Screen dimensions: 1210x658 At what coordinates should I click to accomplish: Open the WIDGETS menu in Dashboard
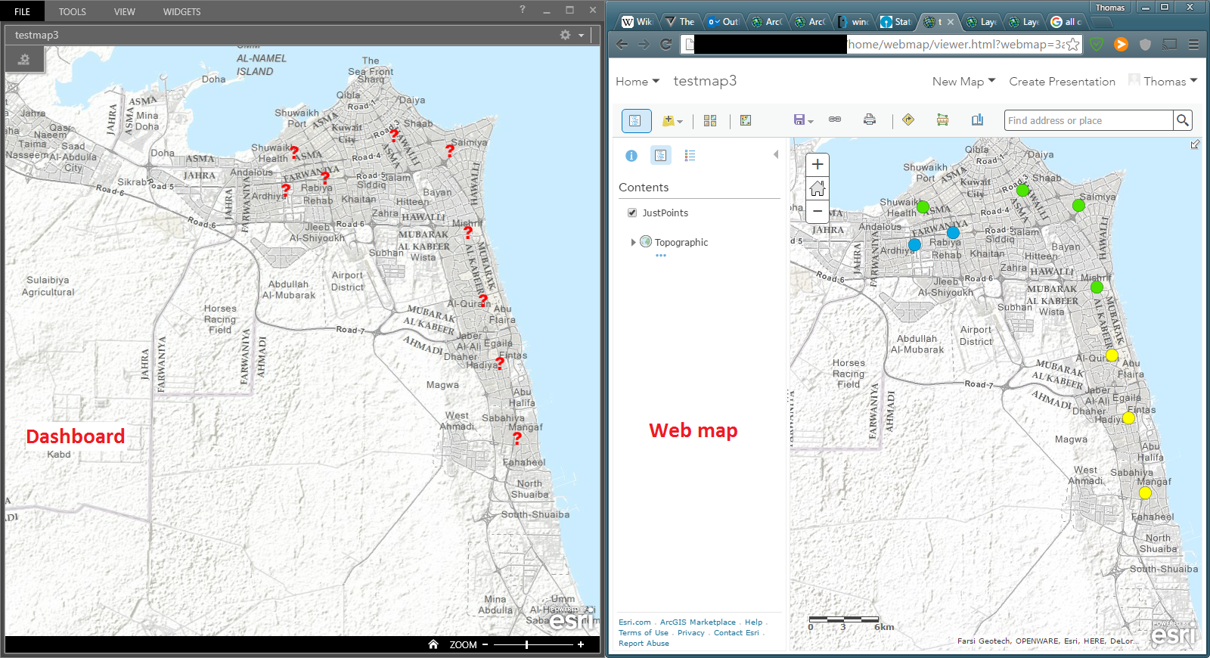[x=182, y=11]
